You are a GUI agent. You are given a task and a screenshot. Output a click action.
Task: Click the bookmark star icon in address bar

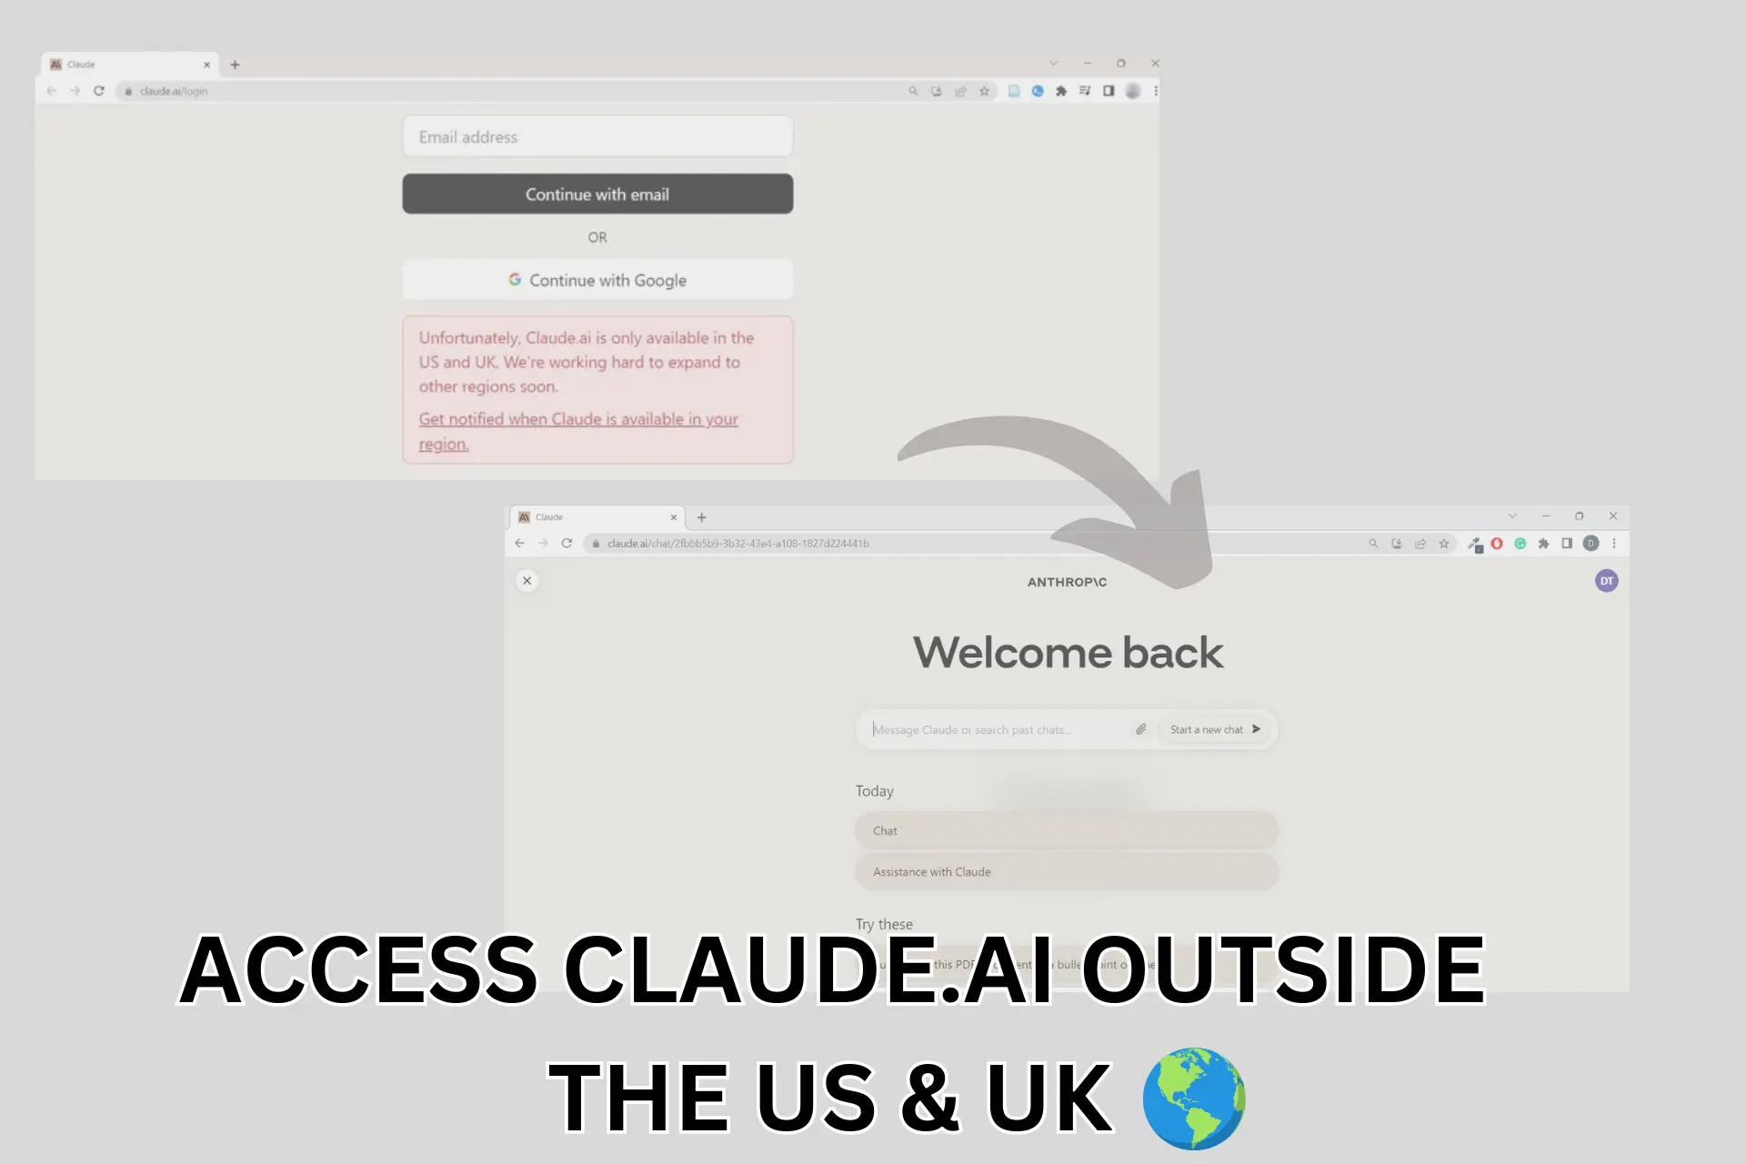(x=983, y=91)
